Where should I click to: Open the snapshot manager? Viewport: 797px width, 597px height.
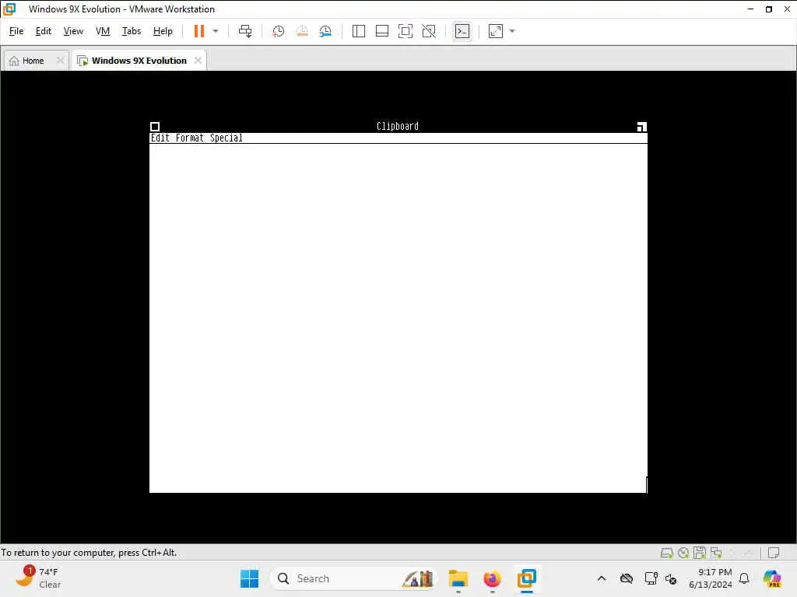click(x=325, y=31)
